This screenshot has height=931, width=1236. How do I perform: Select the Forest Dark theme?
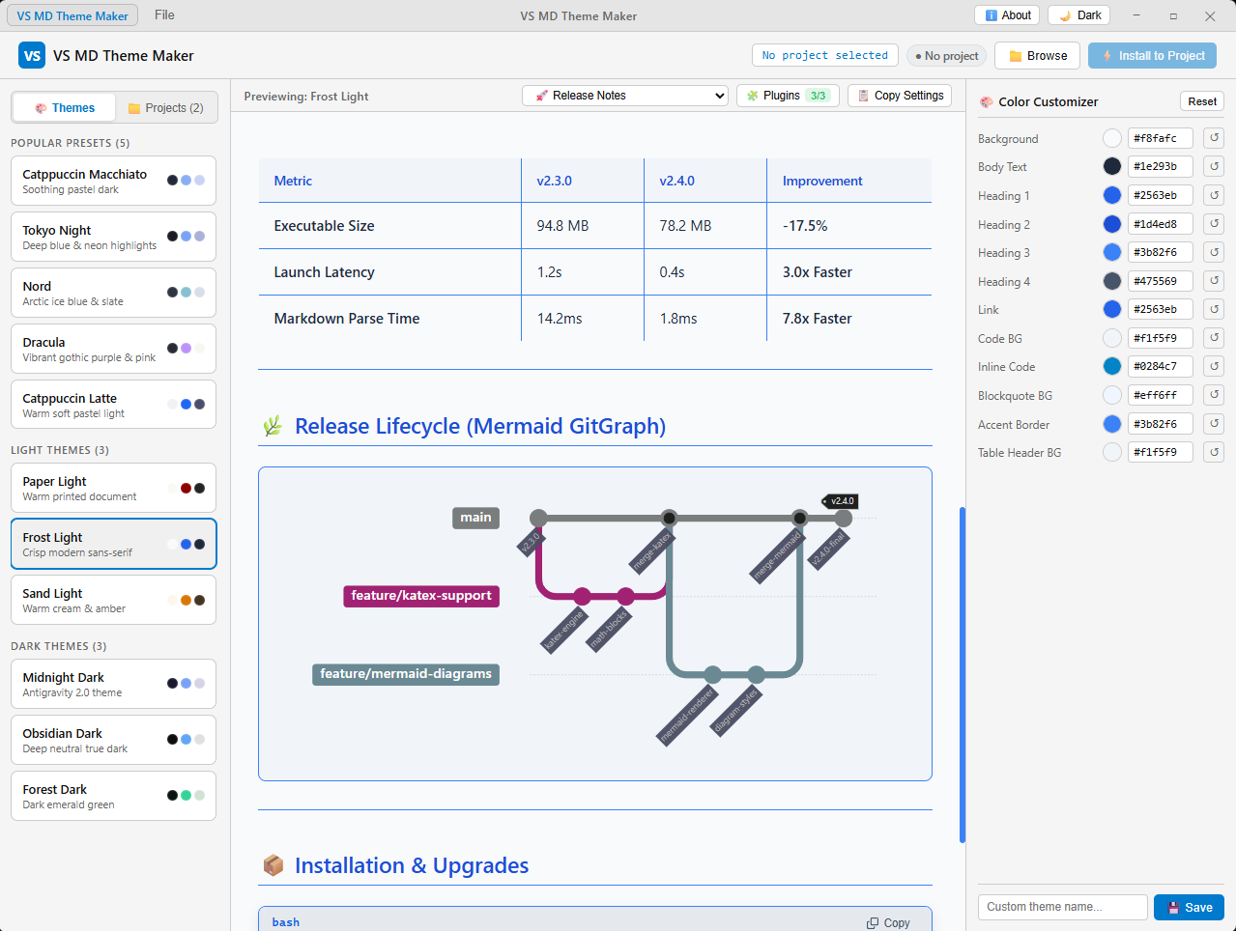pos(113,796)
